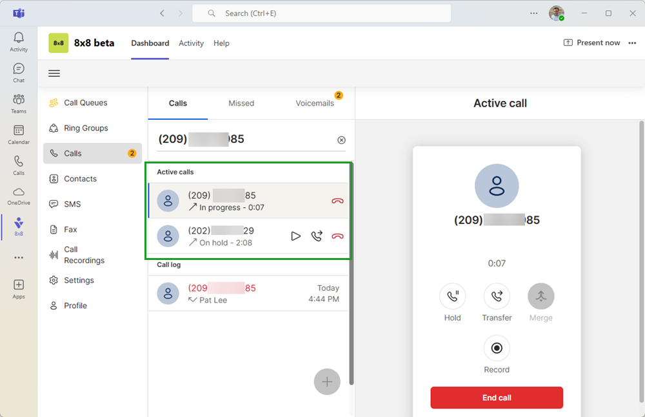Open the Voicemails tab
Viewport: 645px width, 417px height.
pyautogui.click(x=315, y=103)
